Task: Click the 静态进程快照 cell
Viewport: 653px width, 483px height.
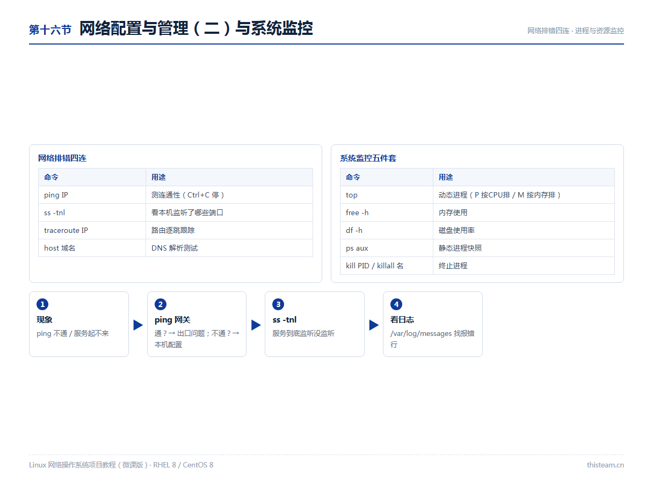Action: tap(524, 248)
